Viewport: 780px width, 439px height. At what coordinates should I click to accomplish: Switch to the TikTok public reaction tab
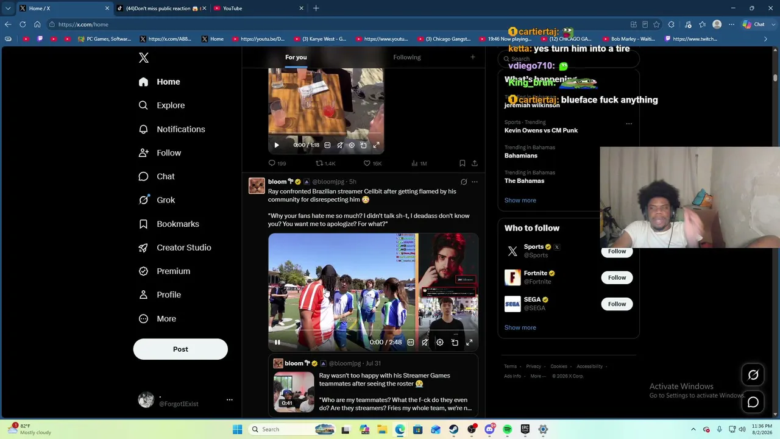click(x=161, y=9)
